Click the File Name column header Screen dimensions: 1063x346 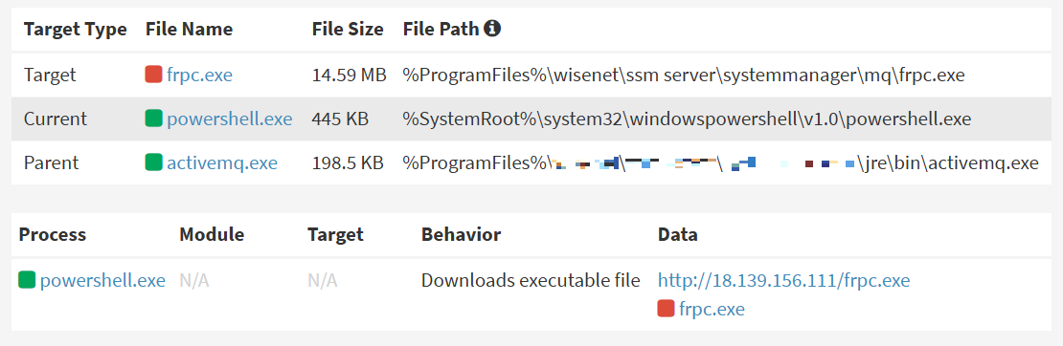190,29
